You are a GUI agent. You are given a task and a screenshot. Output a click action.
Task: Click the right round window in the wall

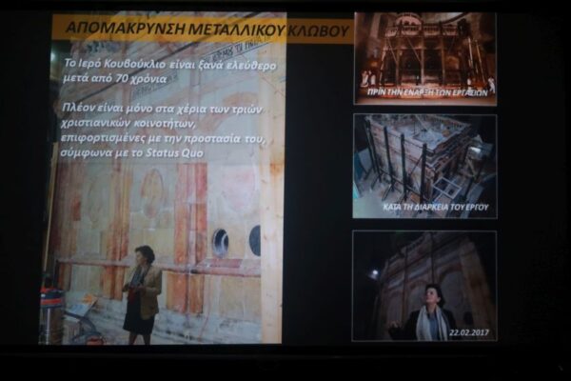tap(255, 240)
